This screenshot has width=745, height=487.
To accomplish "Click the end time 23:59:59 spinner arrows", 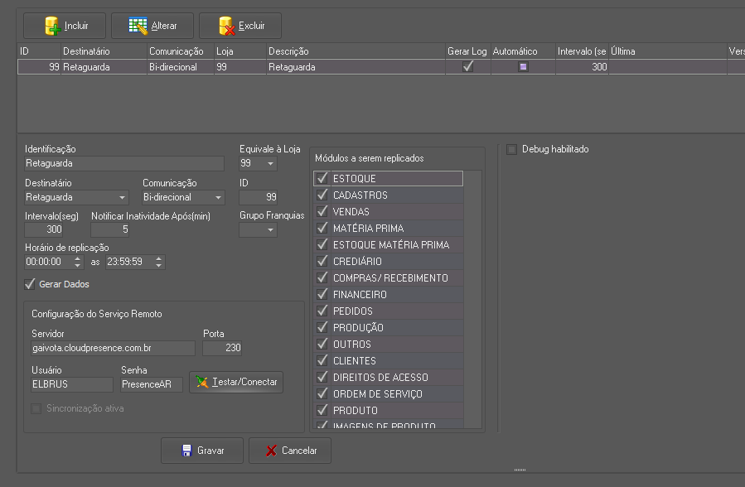I will click(158, 262).
